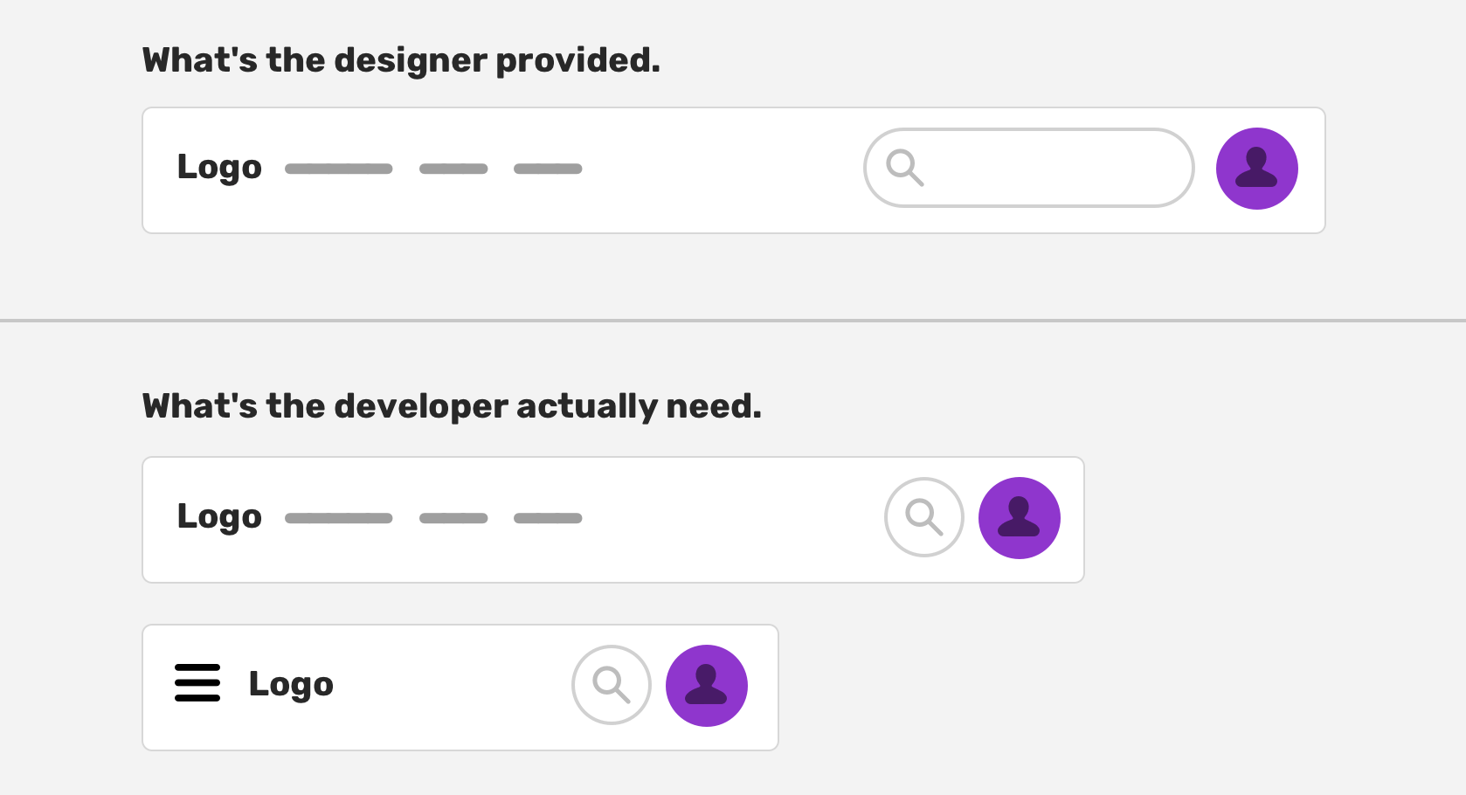Open the user avatar in the middle navbar
This screenshot has width=1466, height=795.
(1019, 518)
